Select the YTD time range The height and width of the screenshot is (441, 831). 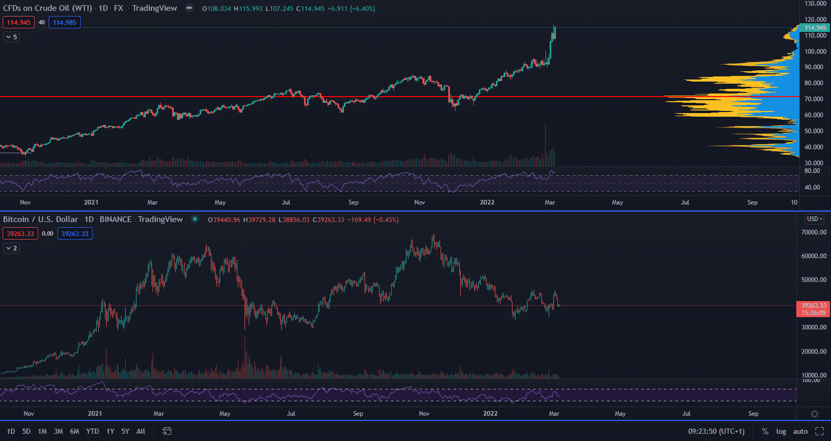click(x=93, y=431)
